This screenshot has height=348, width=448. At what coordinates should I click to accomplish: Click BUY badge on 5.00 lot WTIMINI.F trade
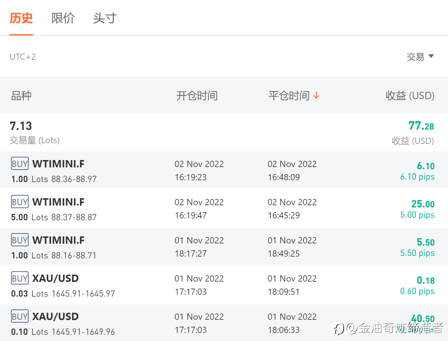coord(20,202)
